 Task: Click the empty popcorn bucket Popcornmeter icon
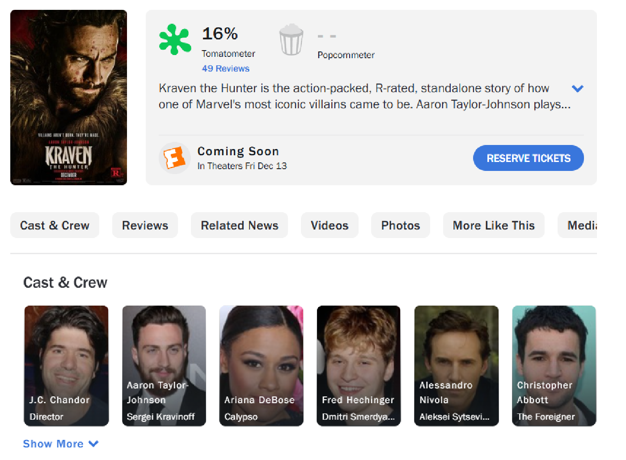(291, 39)
